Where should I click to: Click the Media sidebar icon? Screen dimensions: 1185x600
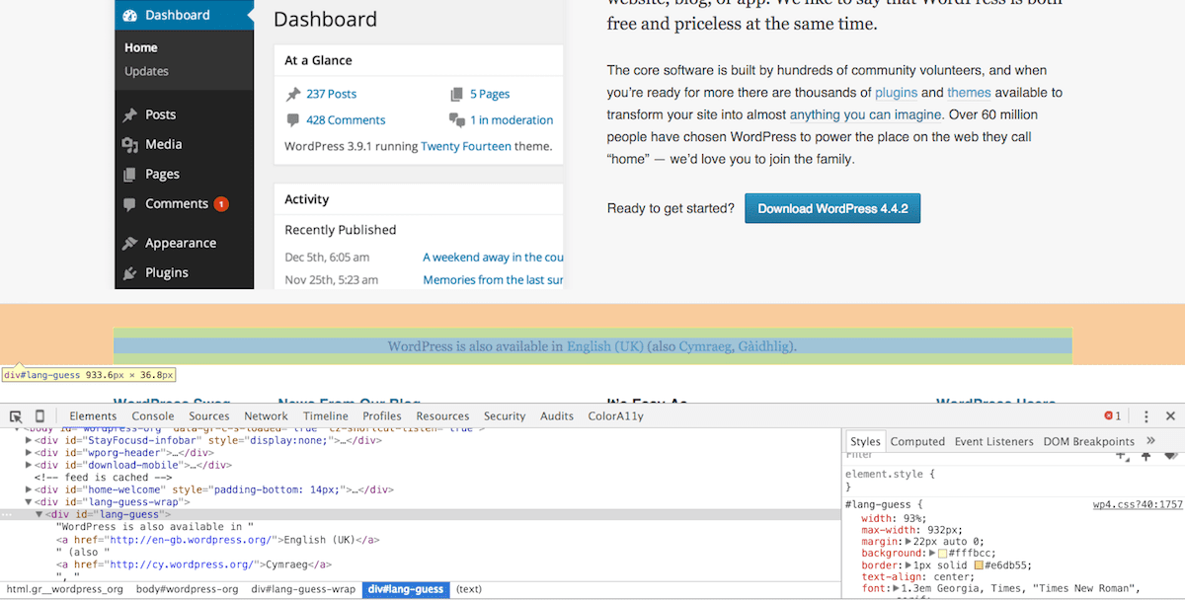[129, 145]
